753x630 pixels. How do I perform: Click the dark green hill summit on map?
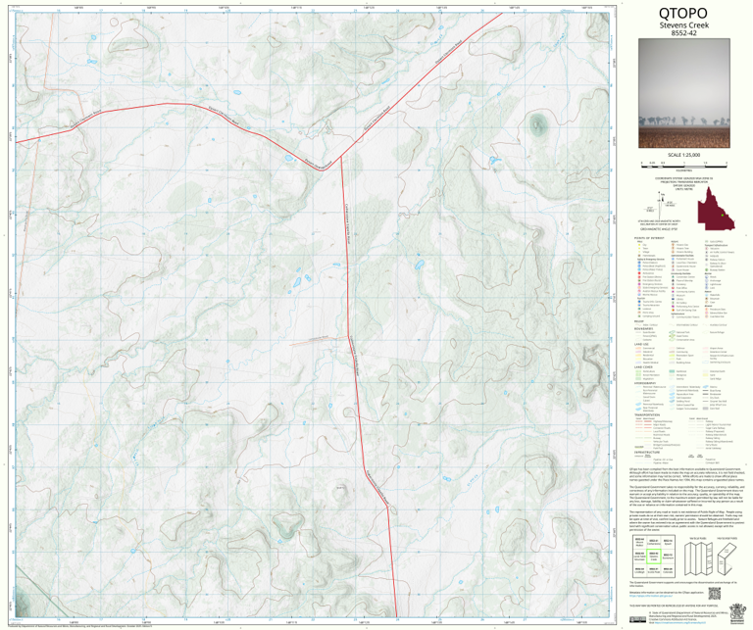[537, 125]
